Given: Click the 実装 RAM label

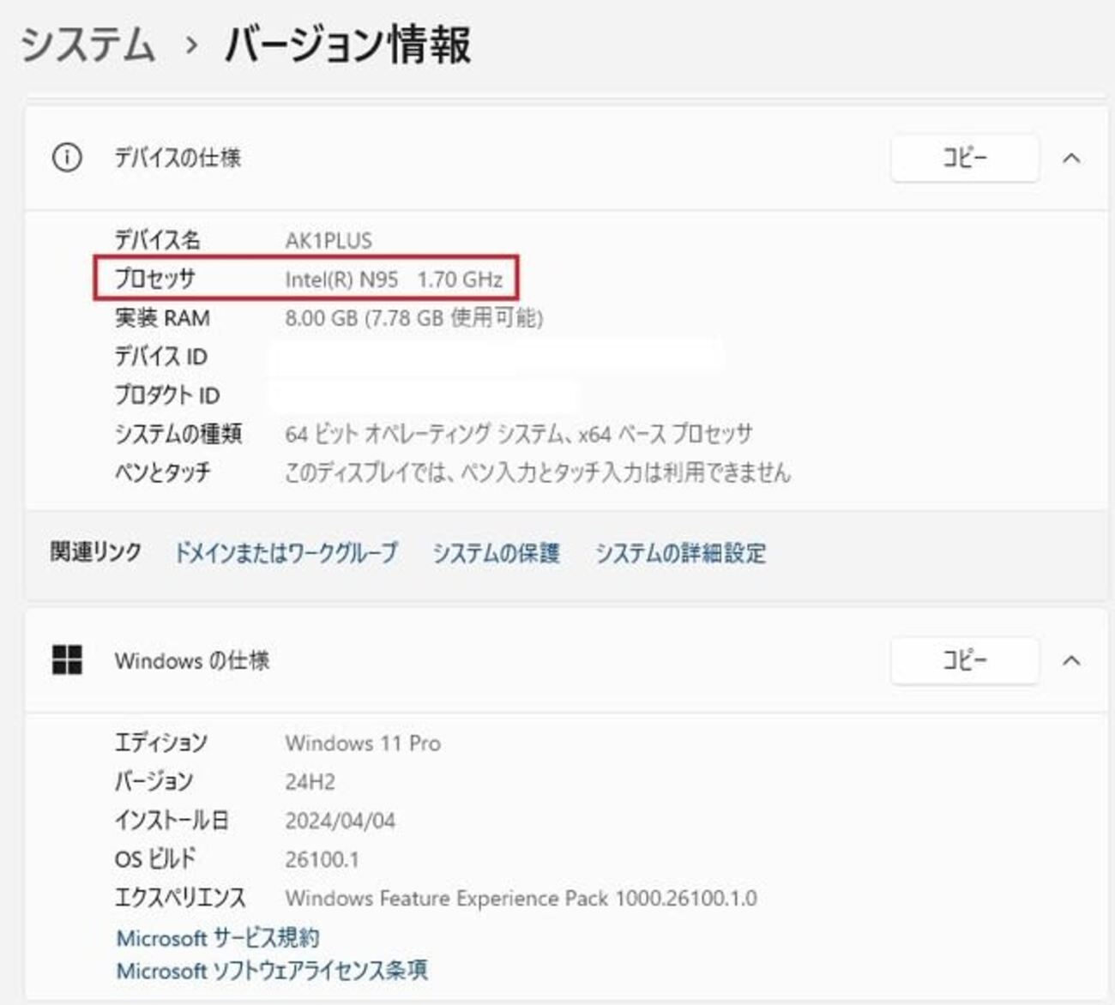Looking at the screenshot, I should pyautogui.click(x=163, y=318).
